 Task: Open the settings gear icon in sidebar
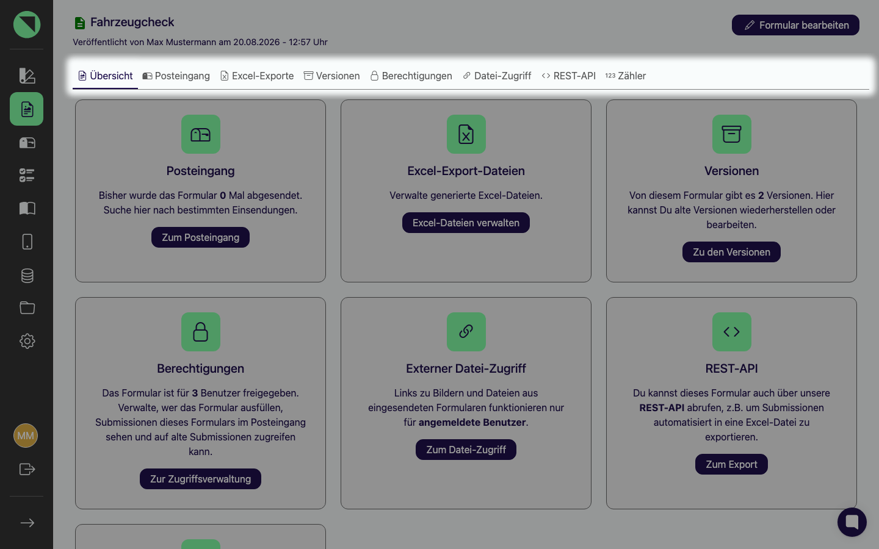tap(27, 341)
